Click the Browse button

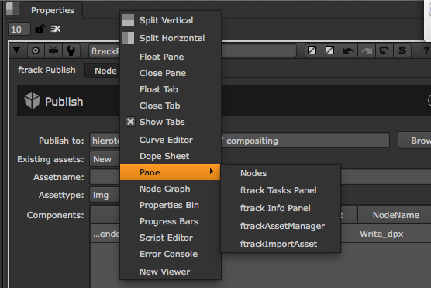click(415, 141)
